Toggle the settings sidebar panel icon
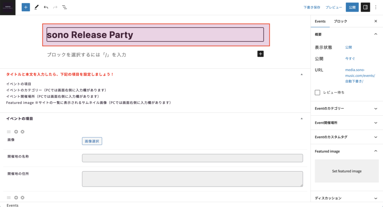The height and width of the screenshot is (207, 383). pos(365,7)
